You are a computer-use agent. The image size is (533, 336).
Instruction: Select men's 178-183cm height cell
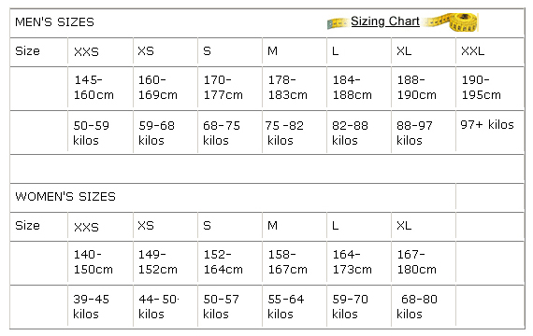288,88
